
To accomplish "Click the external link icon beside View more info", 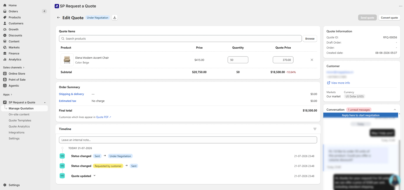I will pos(328,83).
